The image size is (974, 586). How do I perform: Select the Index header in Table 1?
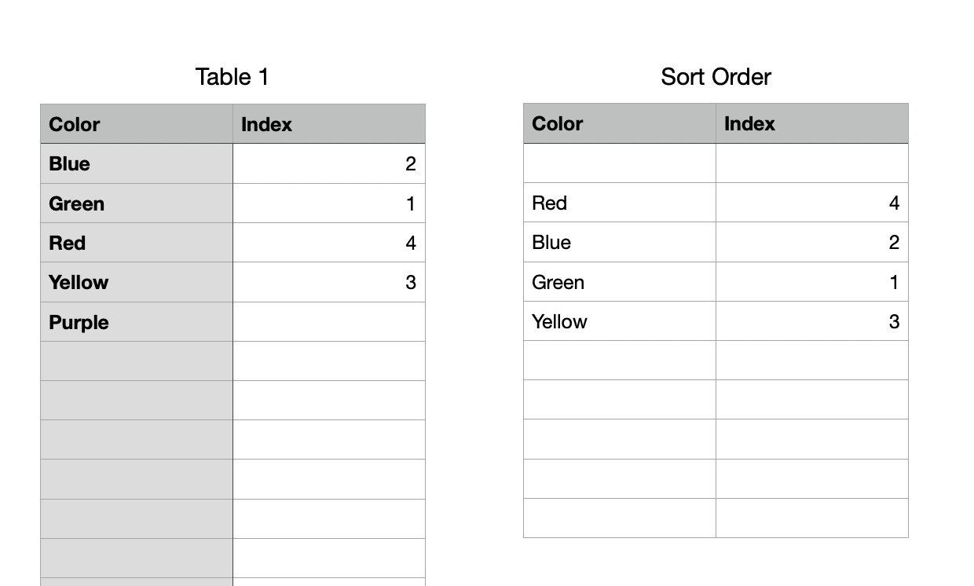(x=328, y=124)
